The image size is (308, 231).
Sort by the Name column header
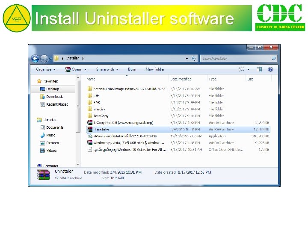(91, 79)
